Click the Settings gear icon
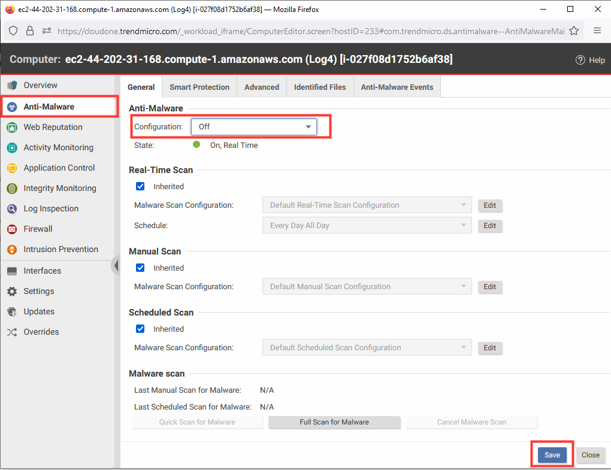 pos(12,291)
